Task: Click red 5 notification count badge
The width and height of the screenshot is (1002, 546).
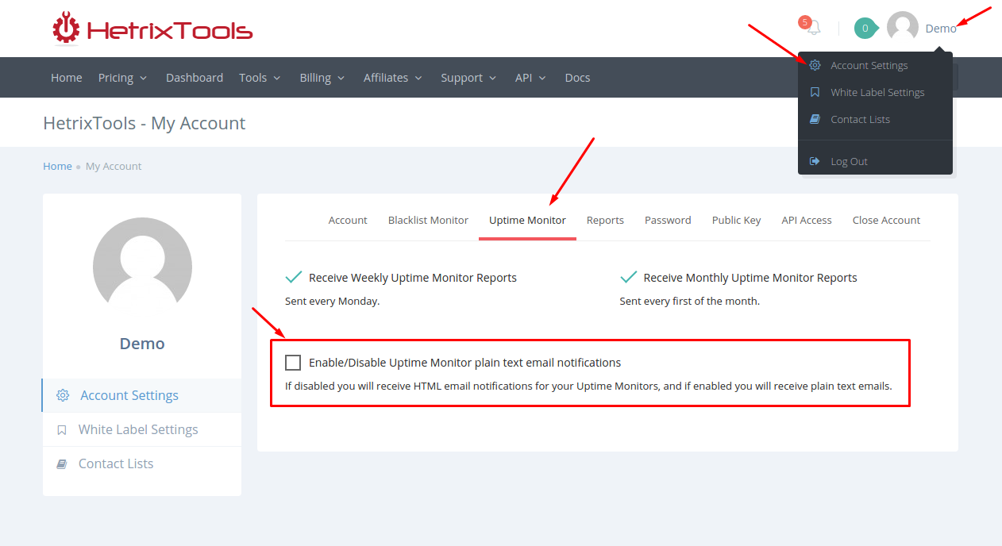Action: click(805, 22)
